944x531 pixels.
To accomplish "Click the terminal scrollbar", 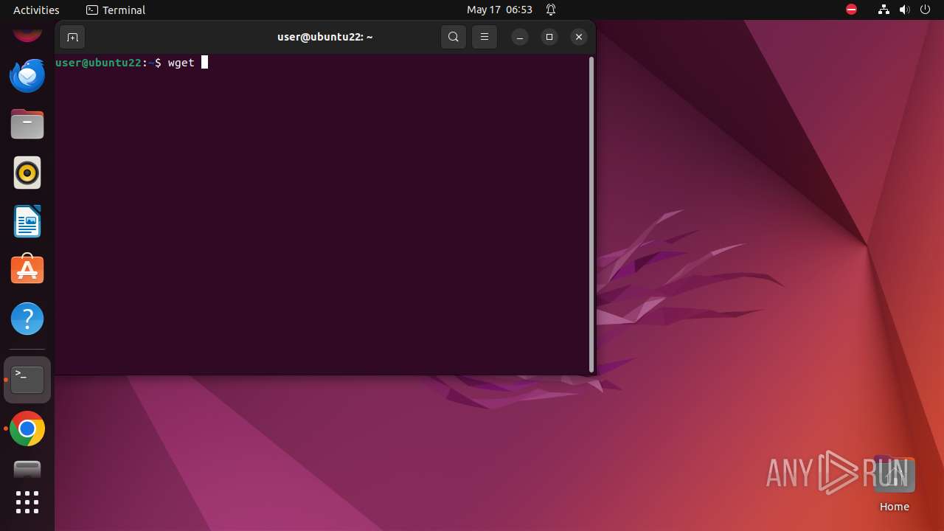I will 591,215.
